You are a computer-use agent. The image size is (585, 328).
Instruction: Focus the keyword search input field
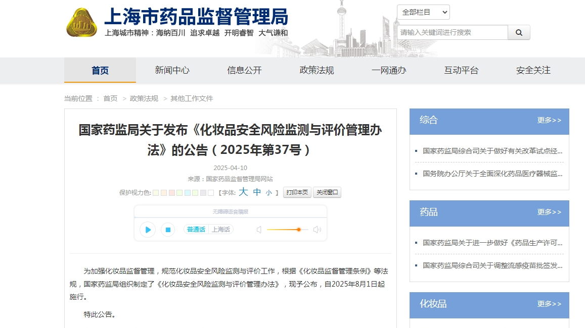[x=452, y=32]
